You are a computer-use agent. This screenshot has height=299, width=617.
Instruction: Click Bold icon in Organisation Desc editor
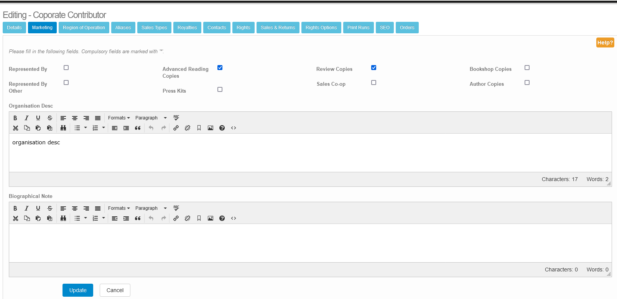pos(15,118)
